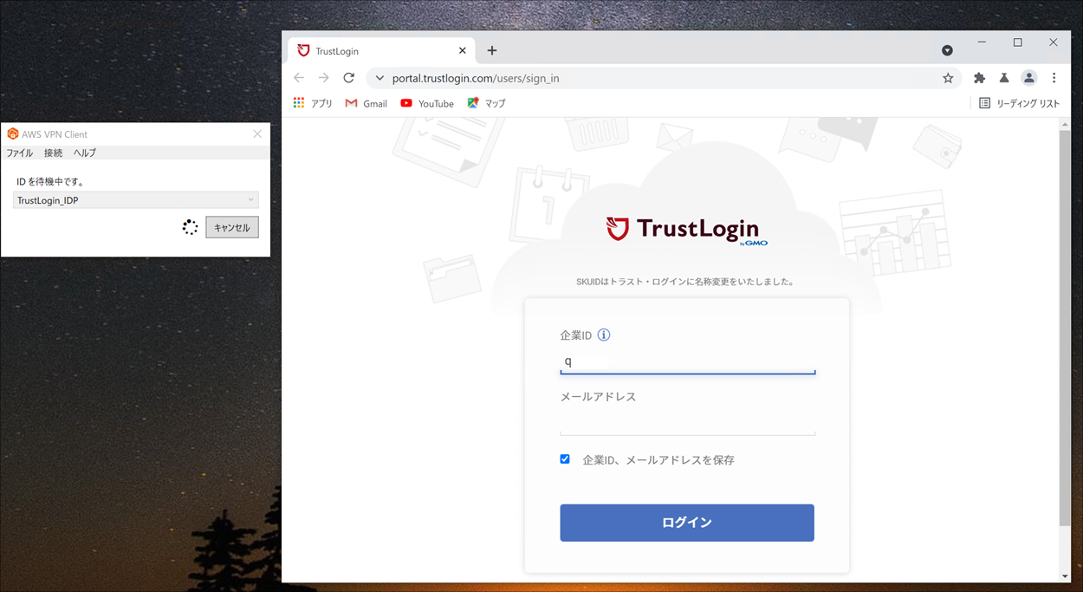The width and height of the screenshot is (1083, 592).
Task: Reload the TrustLogin page
Action: (349, 78)
